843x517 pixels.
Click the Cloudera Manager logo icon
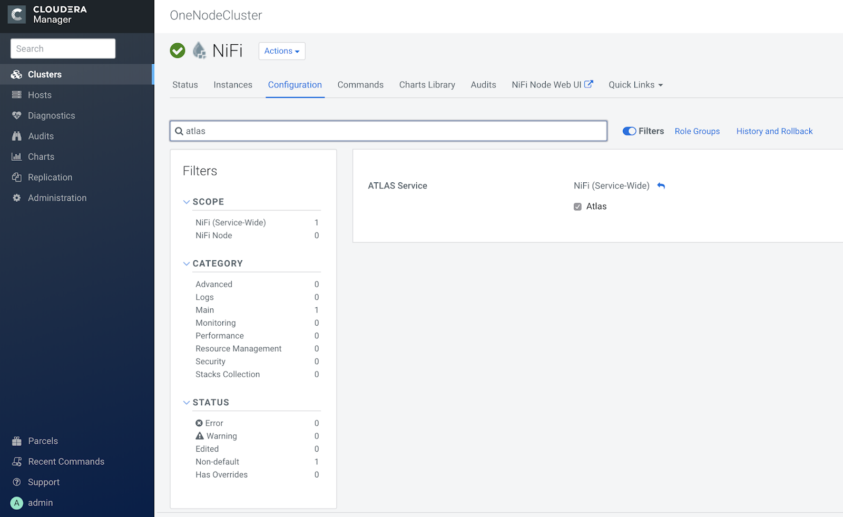[x=17, y=14]
